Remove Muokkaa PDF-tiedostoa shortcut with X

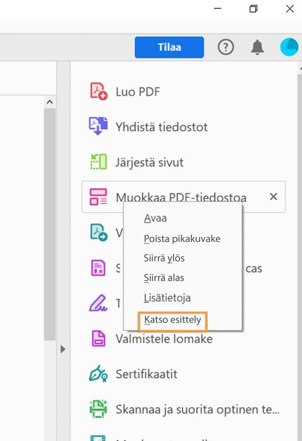[273, 197]
